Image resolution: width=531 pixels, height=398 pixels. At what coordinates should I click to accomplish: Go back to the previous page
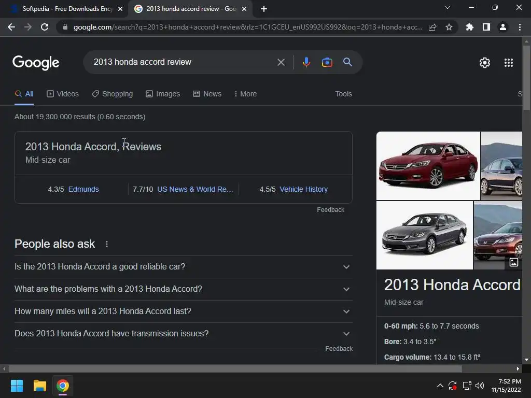[x=11, y=27]
